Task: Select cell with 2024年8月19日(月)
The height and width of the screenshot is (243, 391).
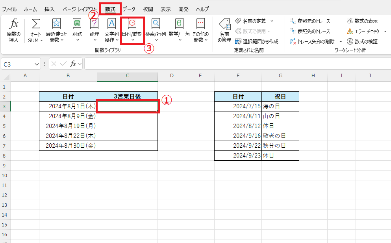Action: (68, 126)
